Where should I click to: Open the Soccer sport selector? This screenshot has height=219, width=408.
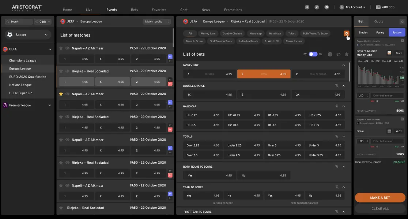click(x=27, y=35)
